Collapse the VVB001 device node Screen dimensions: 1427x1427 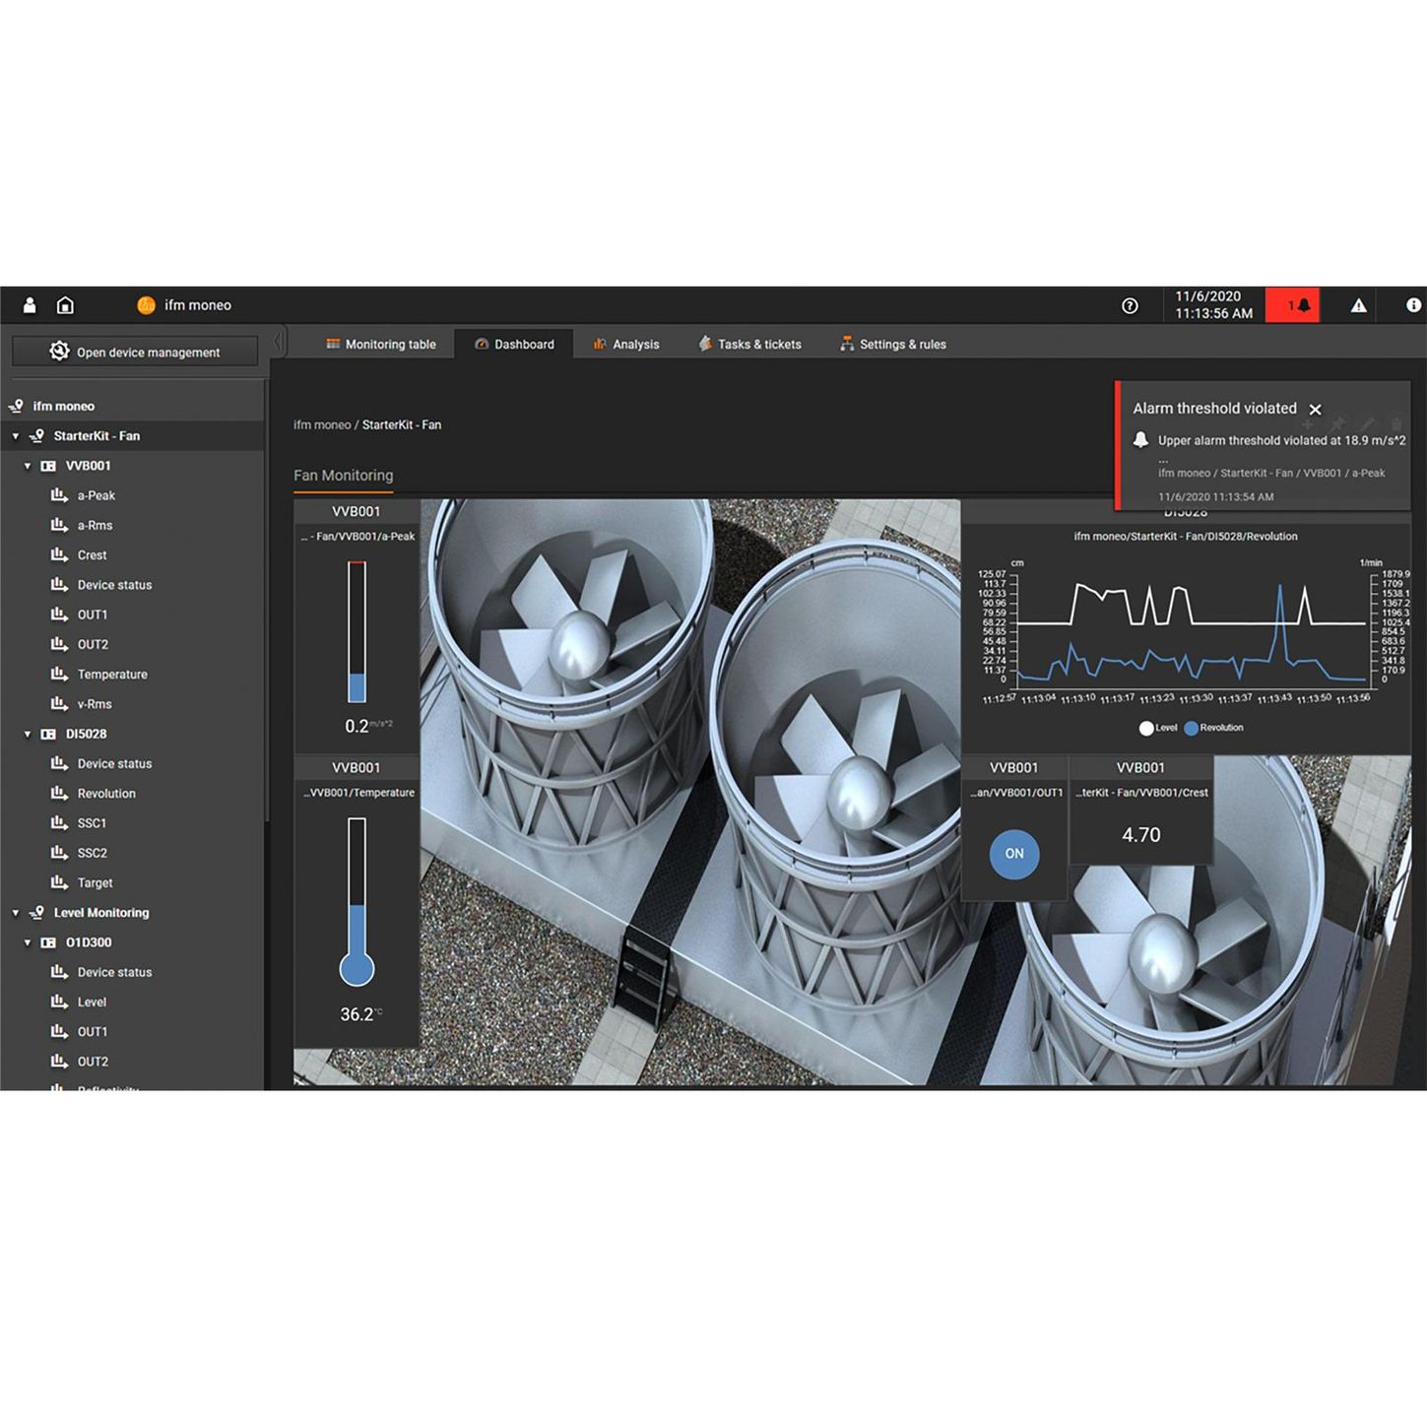tap(28, 466)
